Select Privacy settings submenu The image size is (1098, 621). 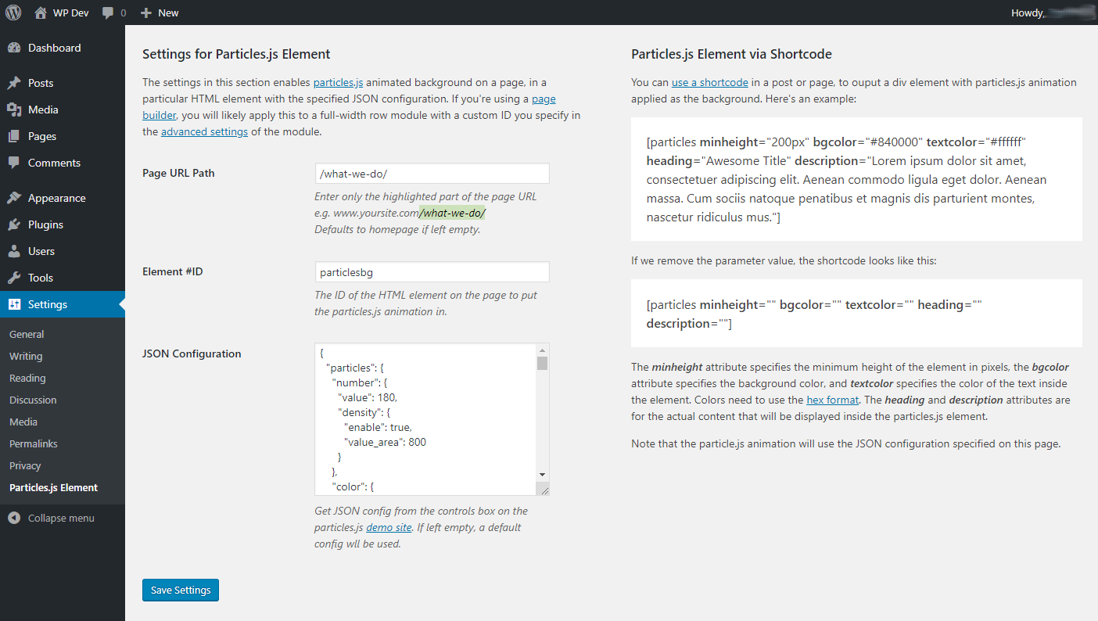coord(25,465)
